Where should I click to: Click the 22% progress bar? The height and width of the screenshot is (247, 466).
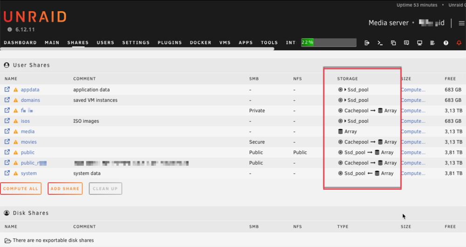pos(329,42)
